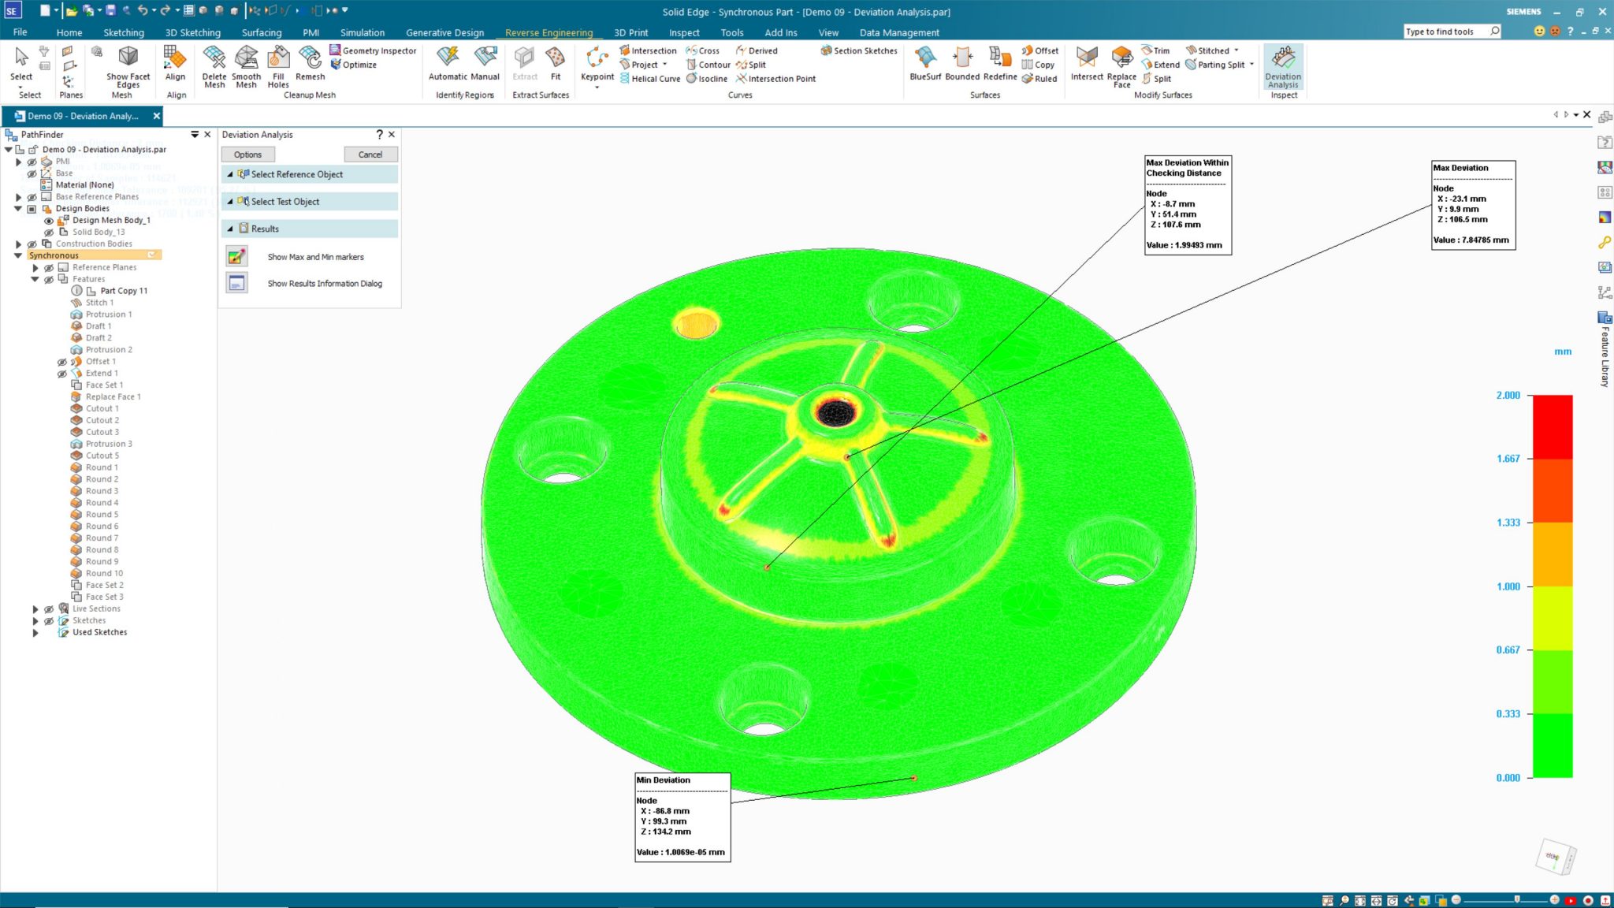Click the Section Sketches command

click(x=859, y=50)
